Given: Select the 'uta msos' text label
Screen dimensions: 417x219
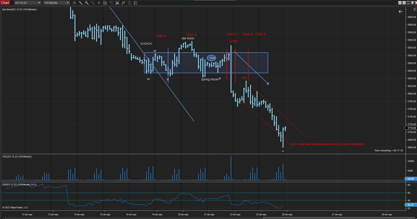Looking at the screenshot, I should point(188,38).
